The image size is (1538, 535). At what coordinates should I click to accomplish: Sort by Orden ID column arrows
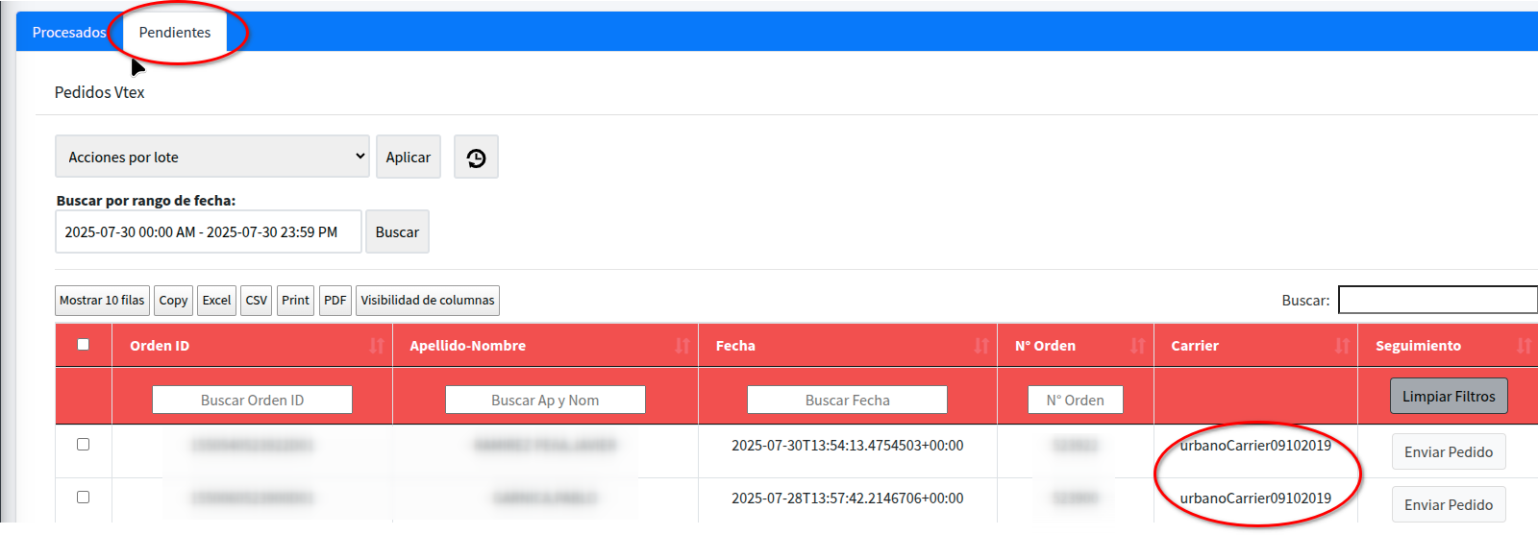coord(376,346)
